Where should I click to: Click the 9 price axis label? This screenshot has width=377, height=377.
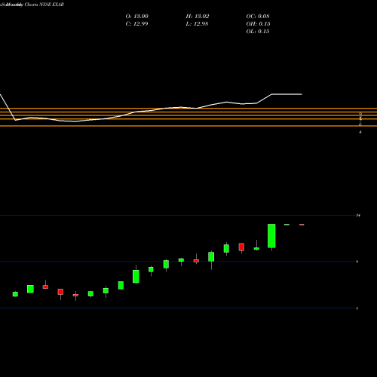(x=357, y=262)
